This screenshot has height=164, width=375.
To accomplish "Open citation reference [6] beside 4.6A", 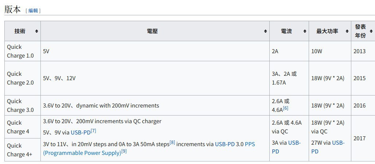I will click(286, 108).
